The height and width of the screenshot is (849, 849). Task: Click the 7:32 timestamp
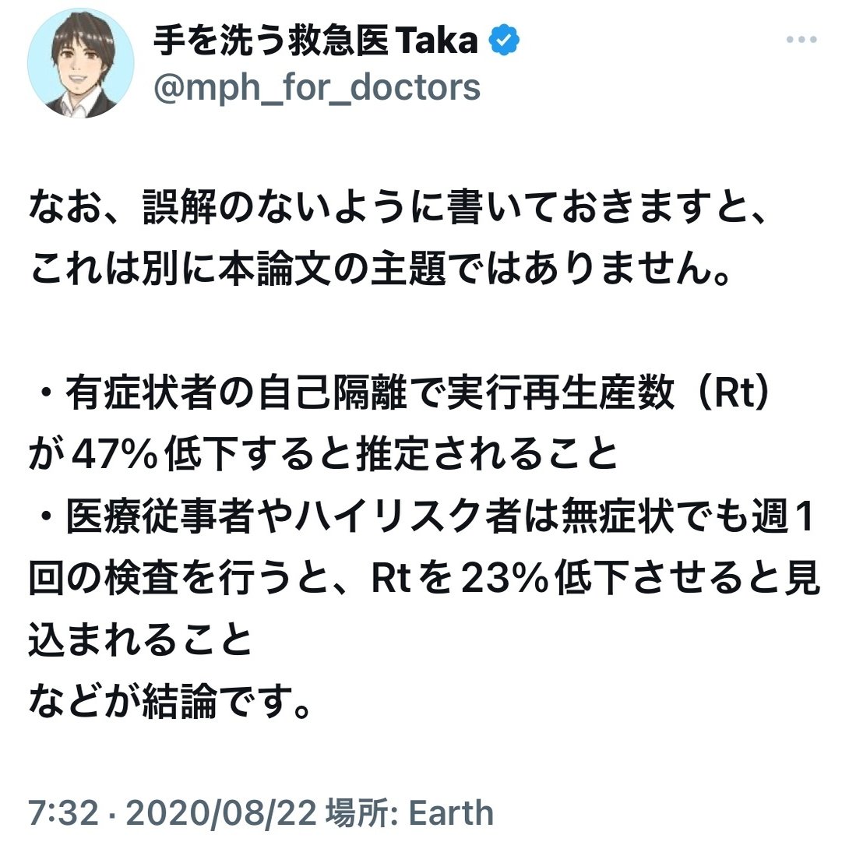click(x=63, y=813)
